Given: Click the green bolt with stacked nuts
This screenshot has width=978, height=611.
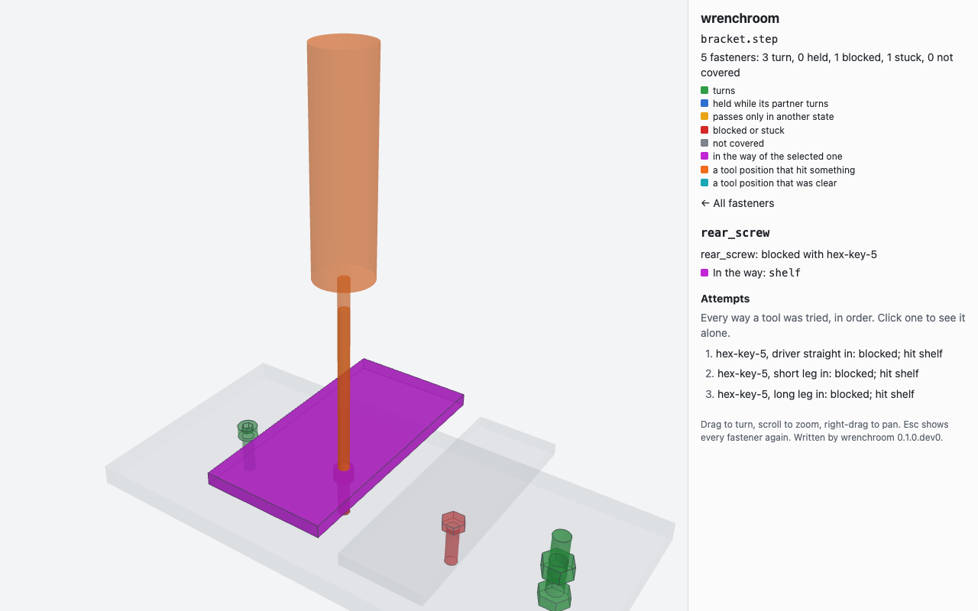Looking at the screenshot, I should click(556, 571).
